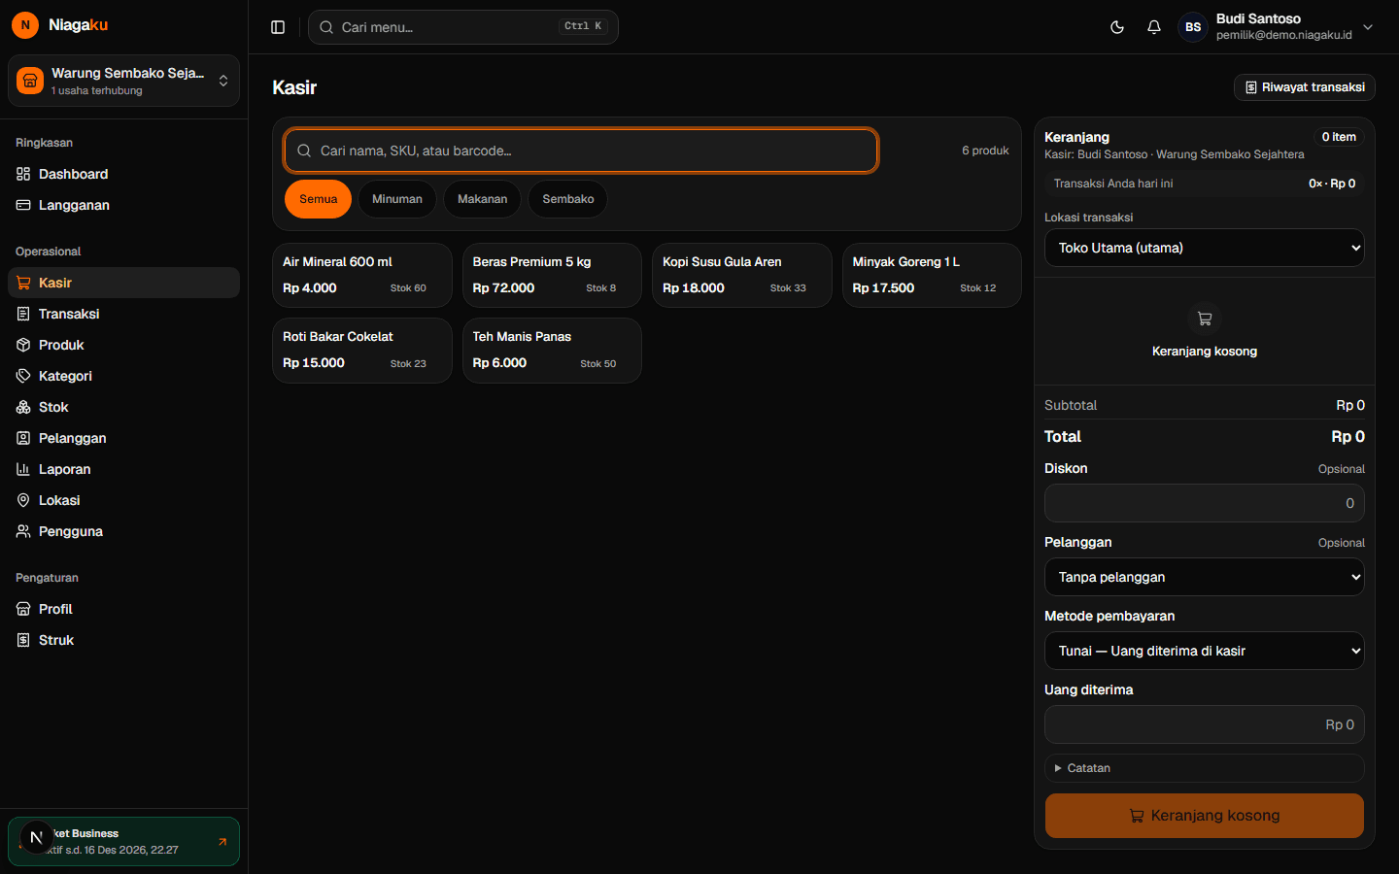Image resolution: width=1399 pixels, height=874 pixels.
Task: Click the Cari menu search box
Action: tap(463, 27)
